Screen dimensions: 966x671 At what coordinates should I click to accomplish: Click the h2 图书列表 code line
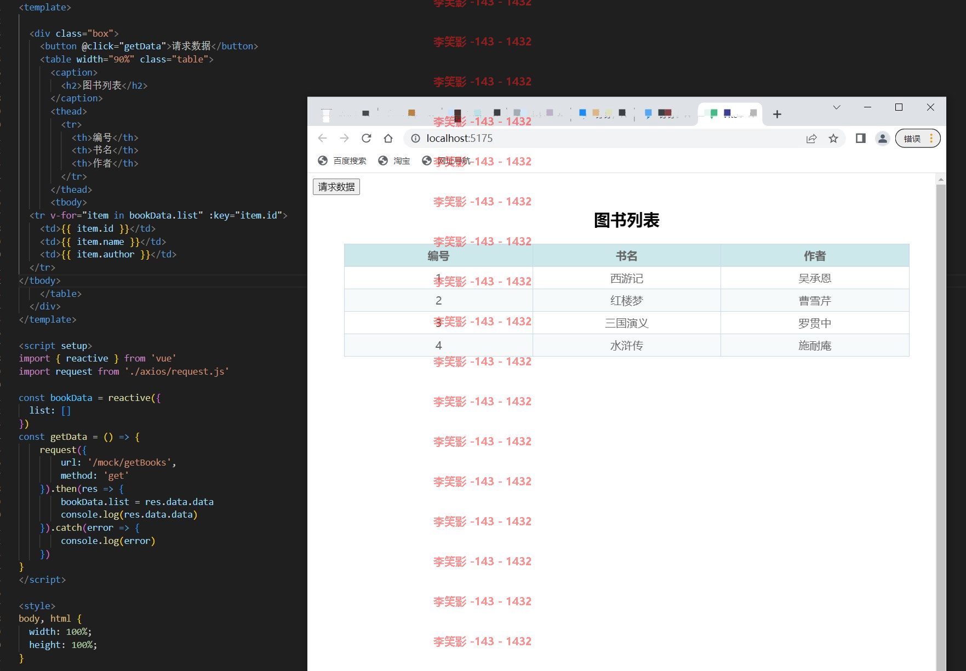(104, 85)
